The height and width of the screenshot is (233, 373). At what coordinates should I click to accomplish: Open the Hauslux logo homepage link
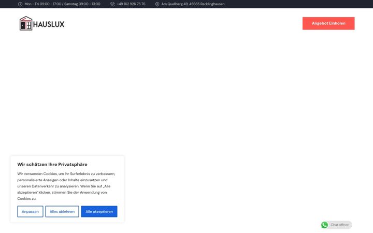click(42, 23)
